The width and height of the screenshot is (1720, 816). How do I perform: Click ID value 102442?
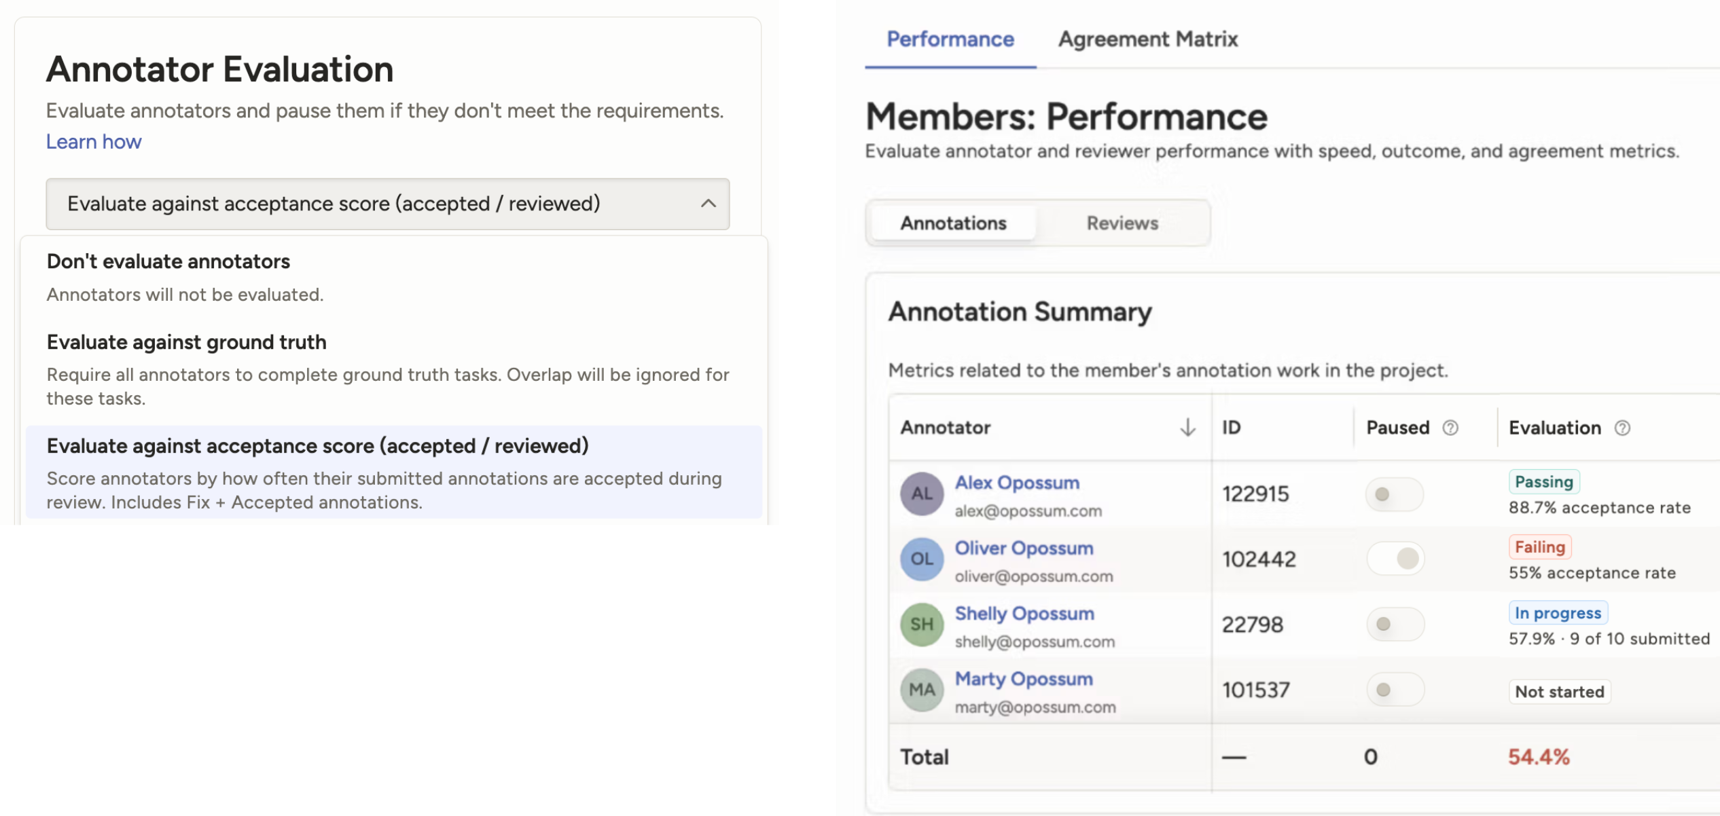point(1259,559)
